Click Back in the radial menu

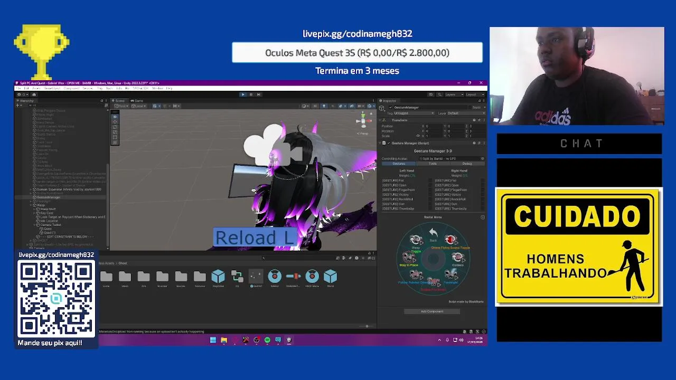(433, 234)
